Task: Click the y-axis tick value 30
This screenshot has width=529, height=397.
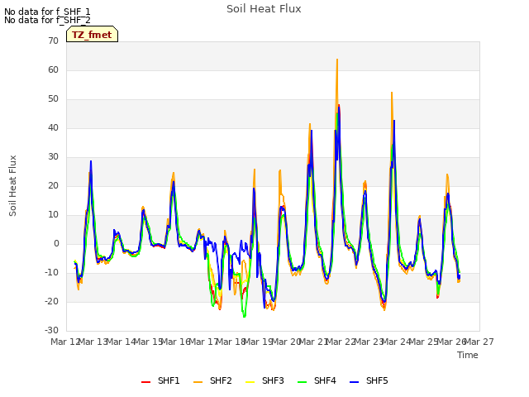Action: click(x=53, y=156)
